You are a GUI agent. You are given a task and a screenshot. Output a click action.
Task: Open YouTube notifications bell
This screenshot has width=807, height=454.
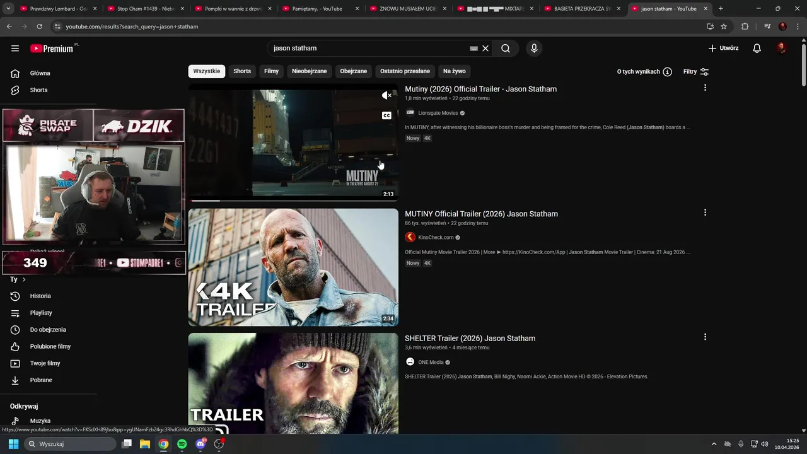click(x=757, y=49)
